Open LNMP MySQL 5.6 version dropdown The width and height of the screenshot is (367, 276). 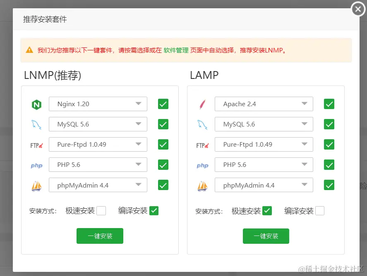coord(98,124)
